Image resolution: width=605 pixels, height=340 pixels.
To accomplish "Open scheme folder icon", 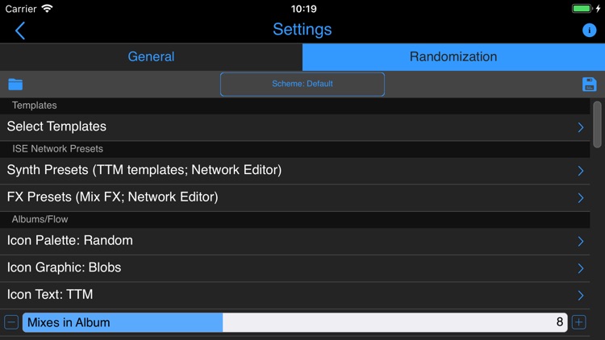I will pos(15,84).
